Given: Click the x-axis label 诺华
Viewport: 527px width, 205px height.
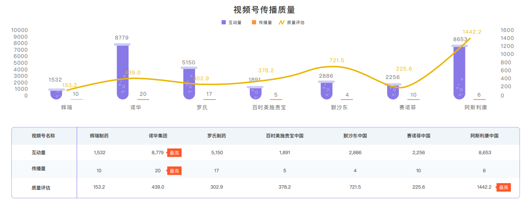Looking at the screenshot, I should [x=136, y=108].
